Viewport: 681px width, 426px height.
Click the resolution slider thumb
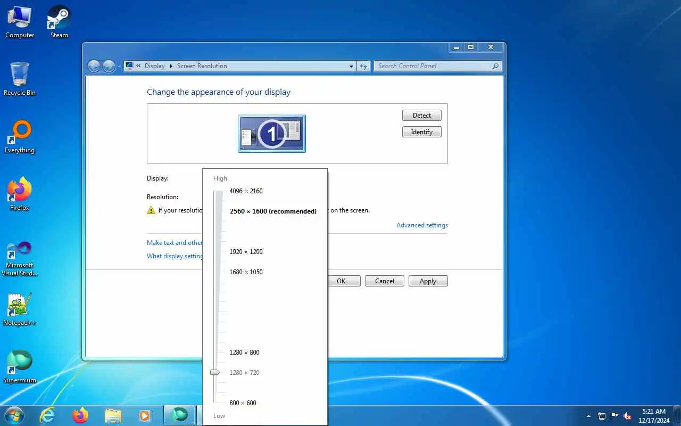215,373
